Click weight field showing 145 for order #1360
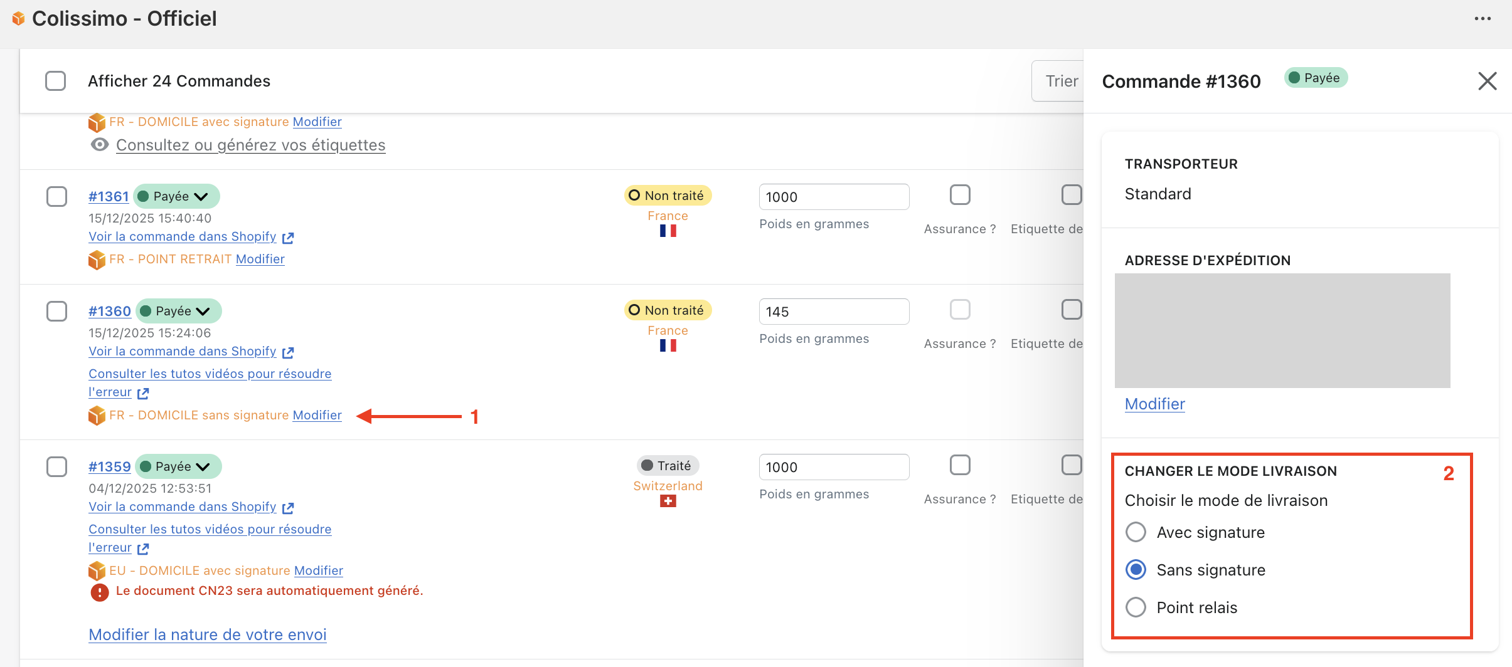Screen dimensions: 1512x667 click(834, 312)
